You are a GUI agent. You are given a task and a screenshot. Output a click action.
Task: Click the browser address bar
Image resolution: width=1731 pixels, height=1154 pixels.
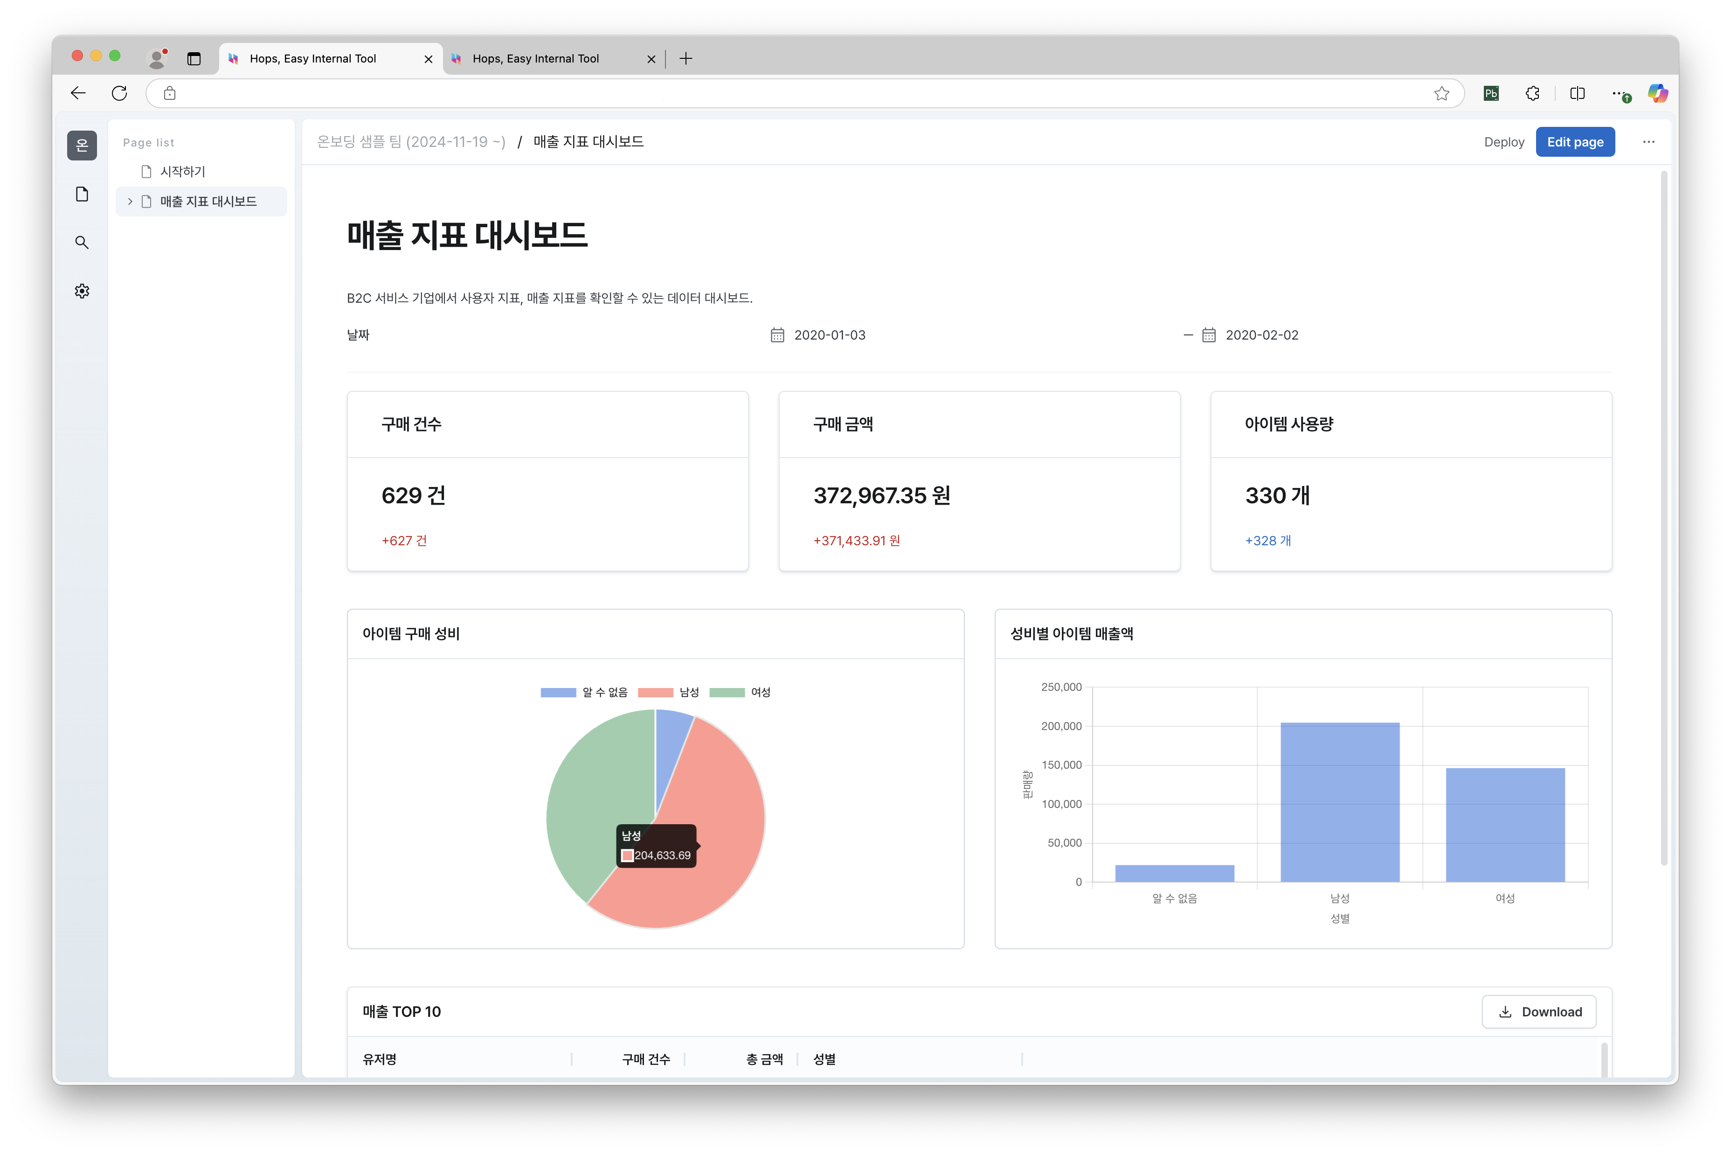(x=805, y=93)
